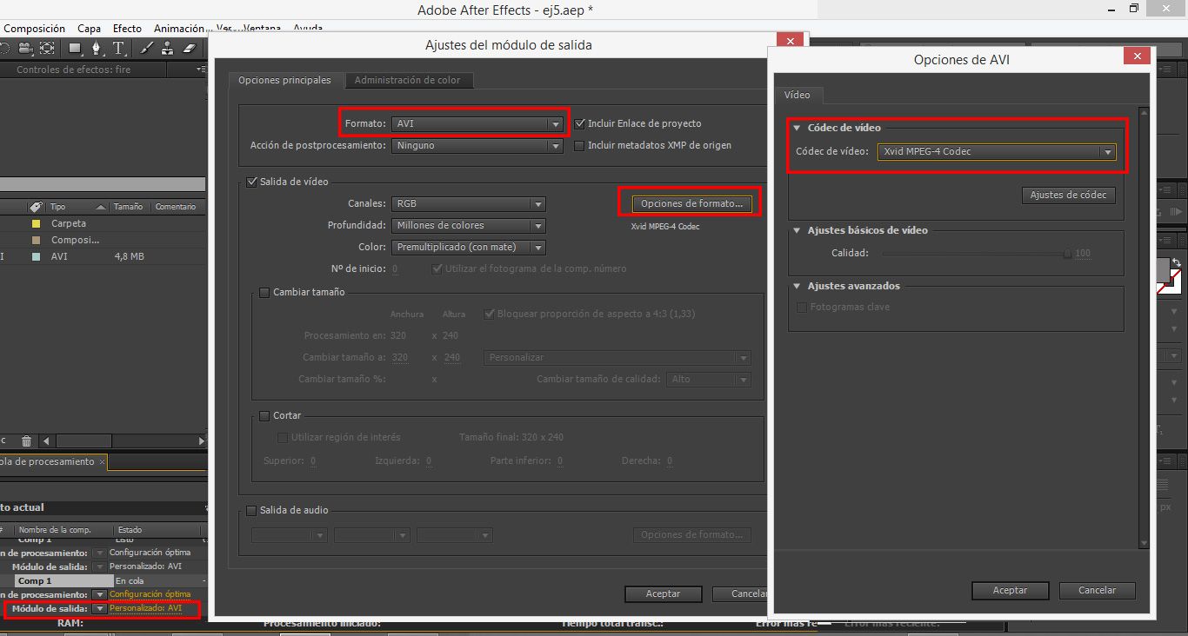Screen dimensions: 1188x636
Task: Click Cancelar in Opciones de AVI
Action: [1098, 590]
